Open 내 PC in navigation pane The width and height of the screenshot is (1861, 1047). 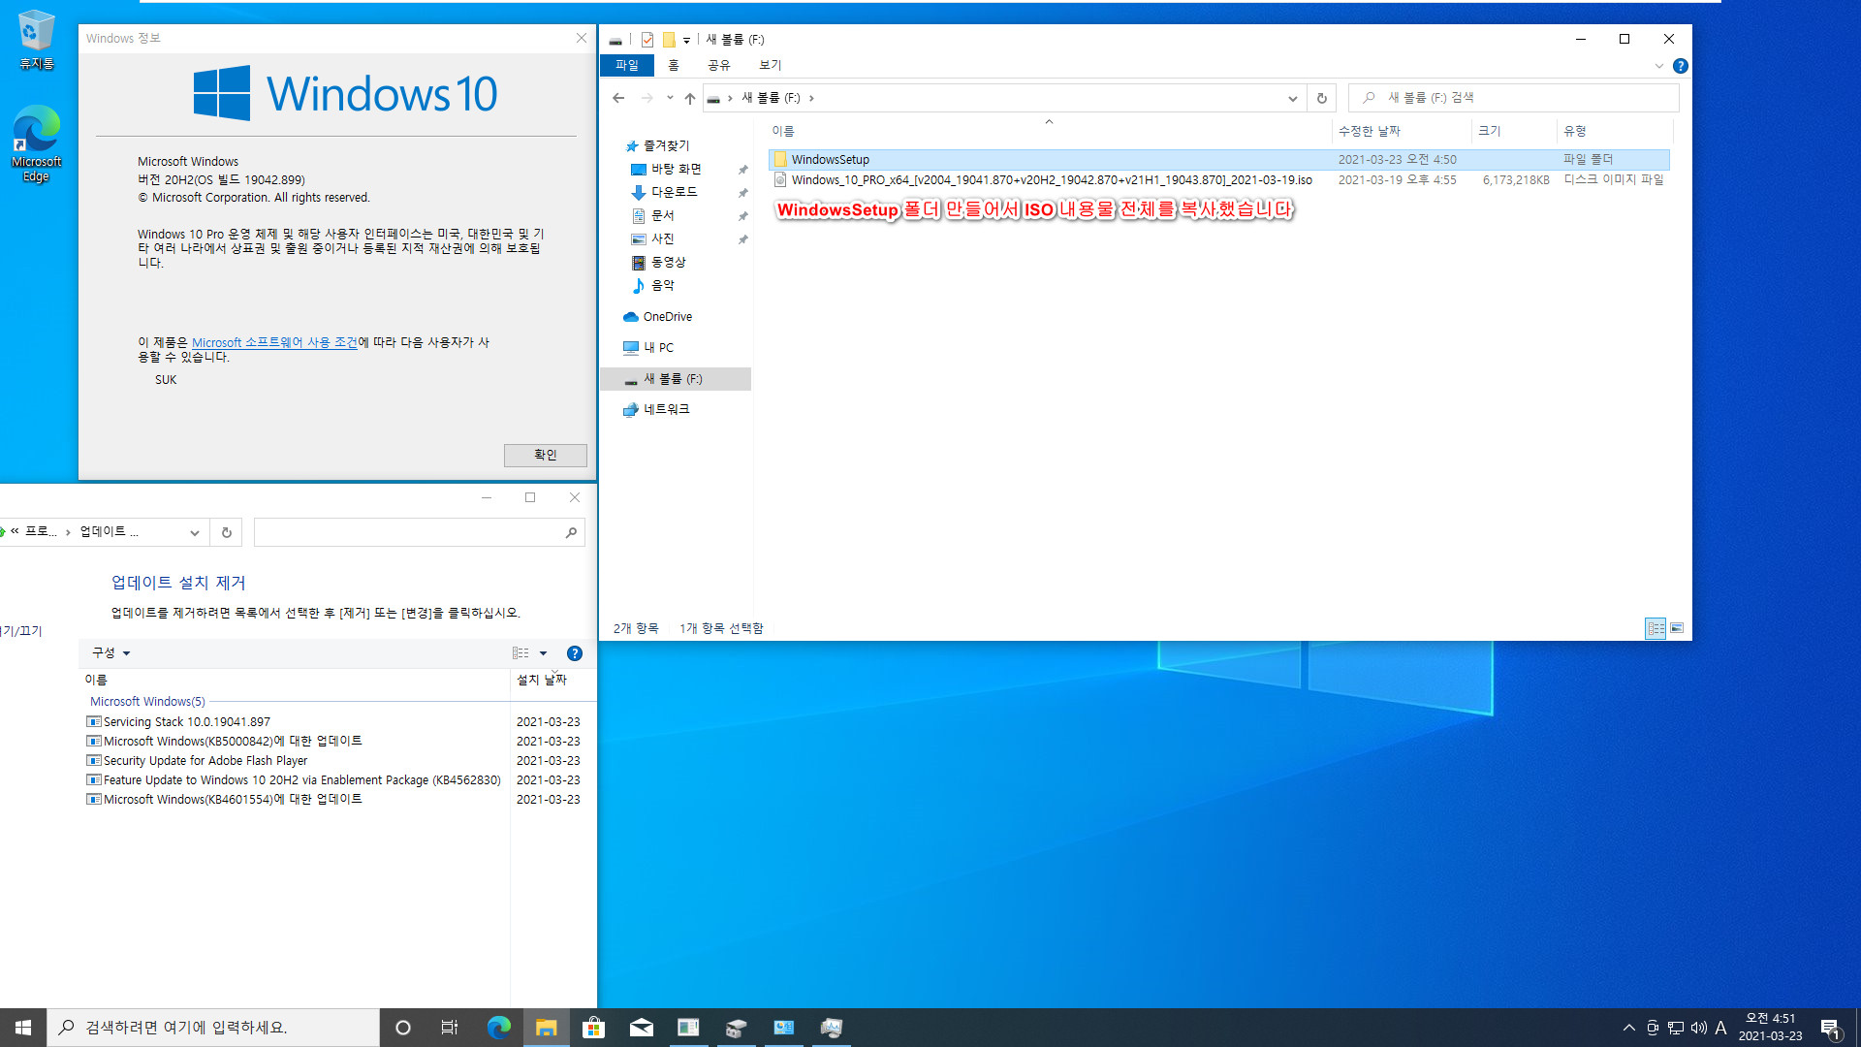[x=658, y=347]
